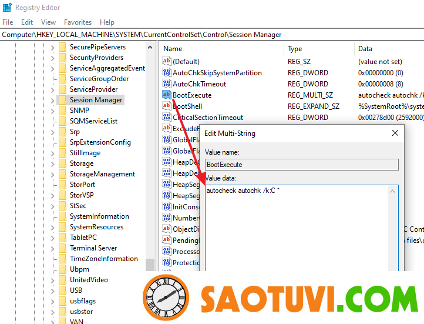
Task: Expand the StillImage key
Action: coord(52,153)
